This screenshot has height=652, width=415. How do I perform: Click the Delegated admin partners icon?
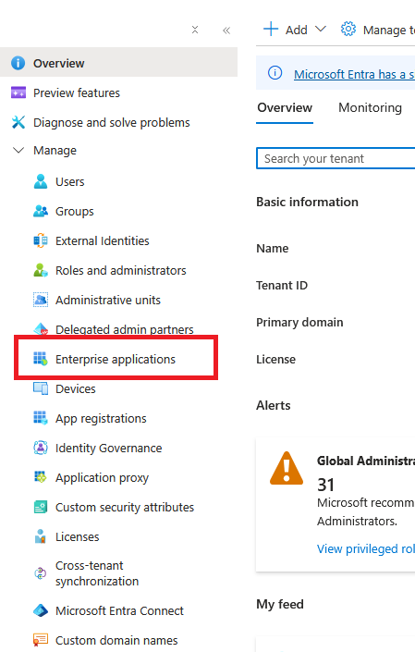point(41,329)
